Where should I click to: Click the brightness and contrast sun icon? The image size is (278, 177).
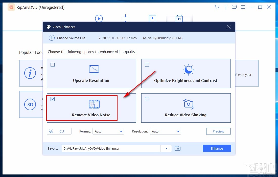(x=188, y=70)
